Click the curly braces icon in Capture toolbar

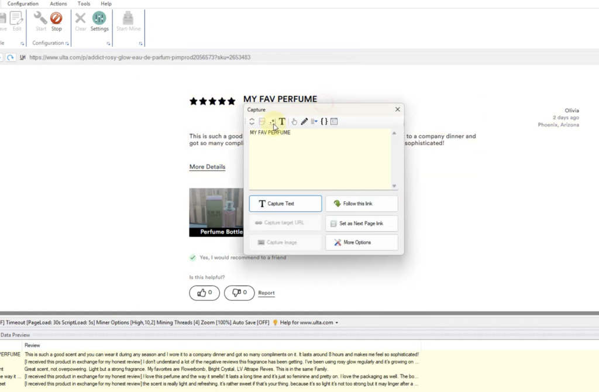324,122
